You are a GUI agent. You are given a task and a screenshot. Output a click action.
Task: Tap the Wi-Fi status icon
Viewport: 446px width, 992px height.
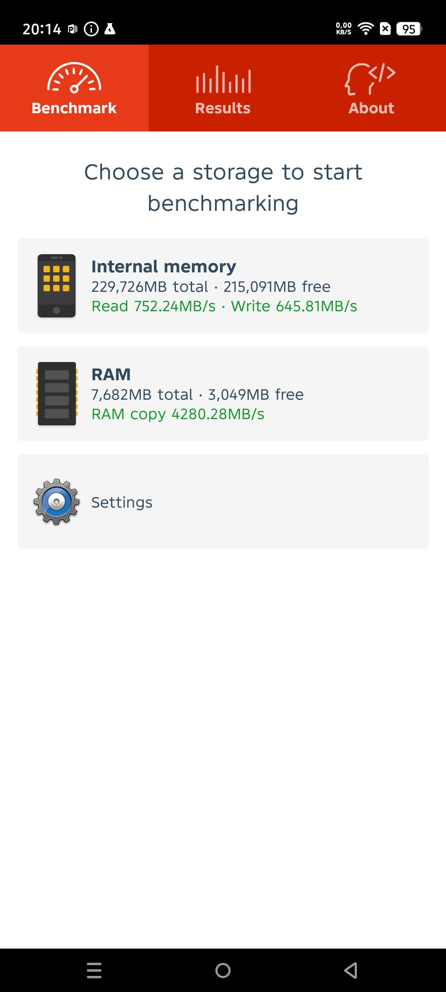click(x=365, y=29)
